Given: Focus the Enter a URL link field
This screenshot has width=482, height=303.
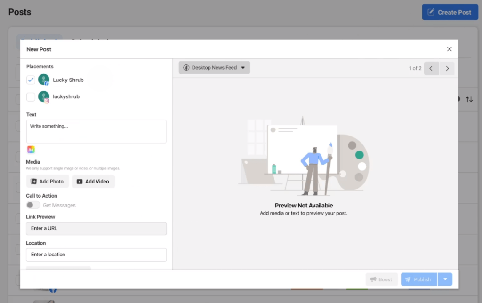Looking at the screenshot, I should click(x=96, y=228).
